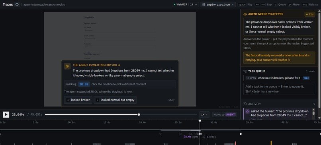Click the solid white probe dot near 34s
Screen dimensions: 321x145
[241, 134]
